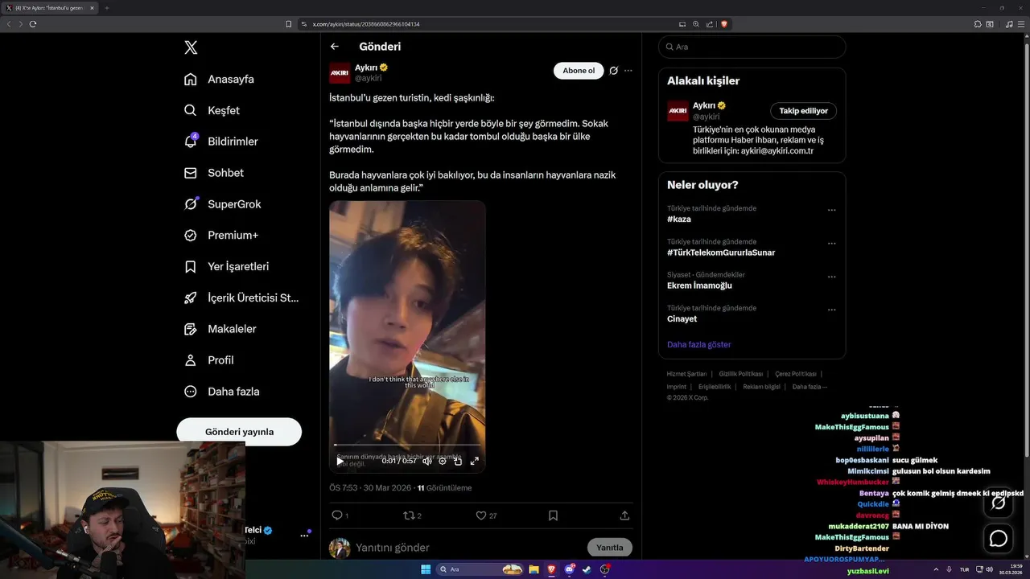
Task: Open the video settings gear
Action: pos(442,461)
